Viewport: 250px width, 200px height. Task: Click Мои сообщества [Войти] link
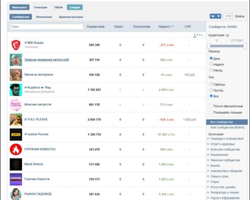click(227, 128)
